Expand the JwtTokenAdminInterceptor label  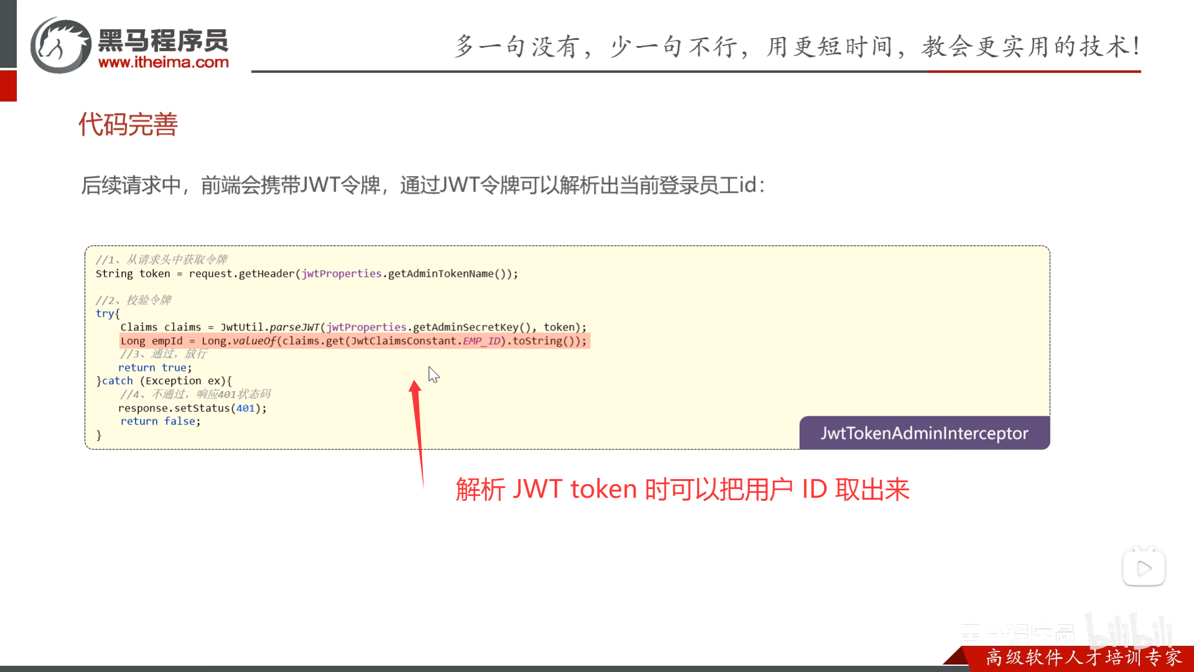tap(923, 433)
